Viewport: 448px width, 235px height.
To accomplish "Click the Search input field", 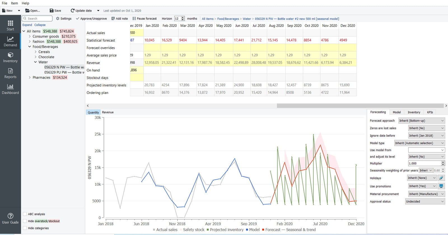I will point(37,18).
